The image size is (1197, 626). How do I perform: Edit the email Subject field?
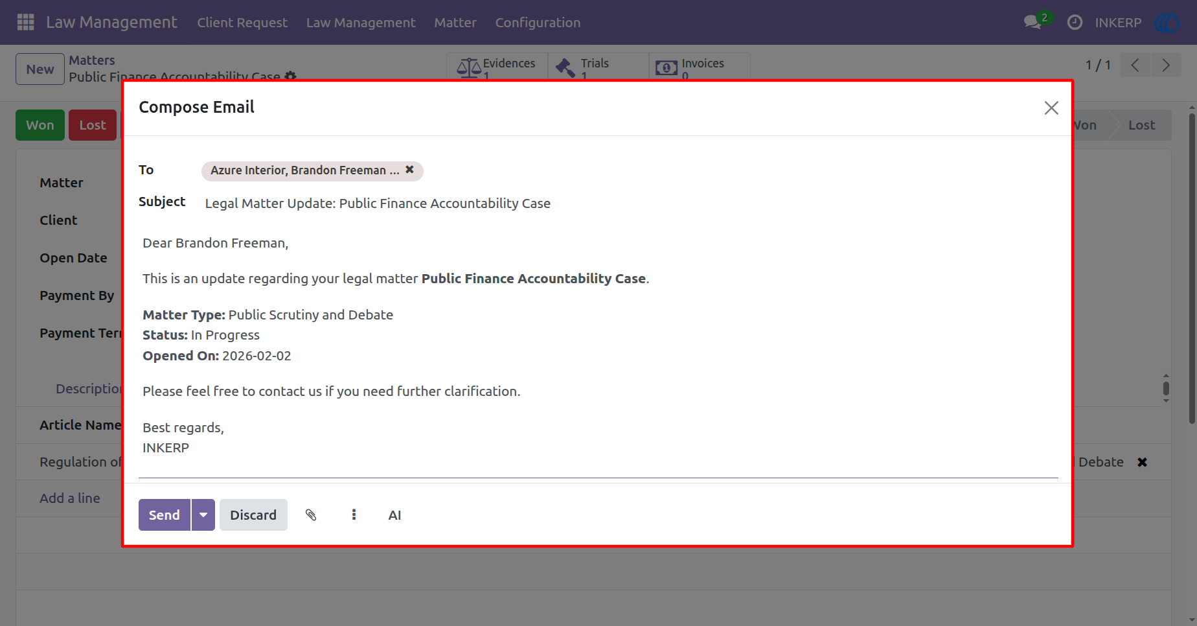pos(631,203)
